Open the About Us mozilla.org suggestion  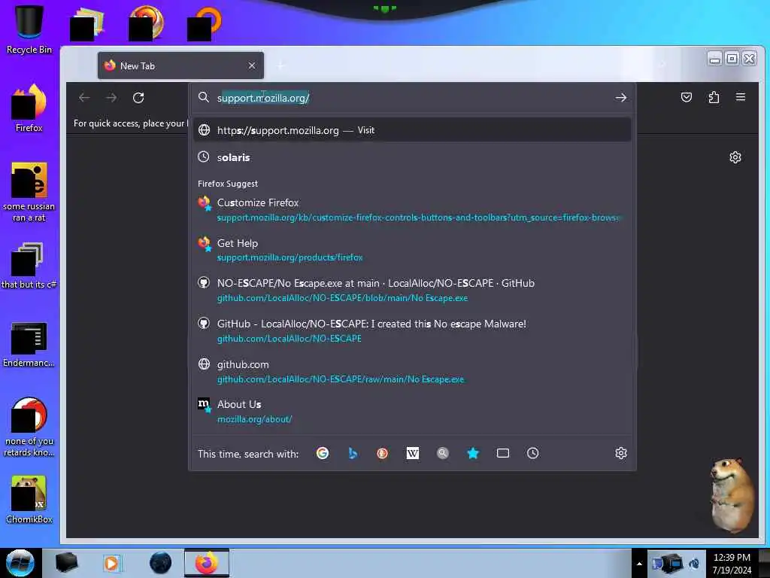(413, 412)
